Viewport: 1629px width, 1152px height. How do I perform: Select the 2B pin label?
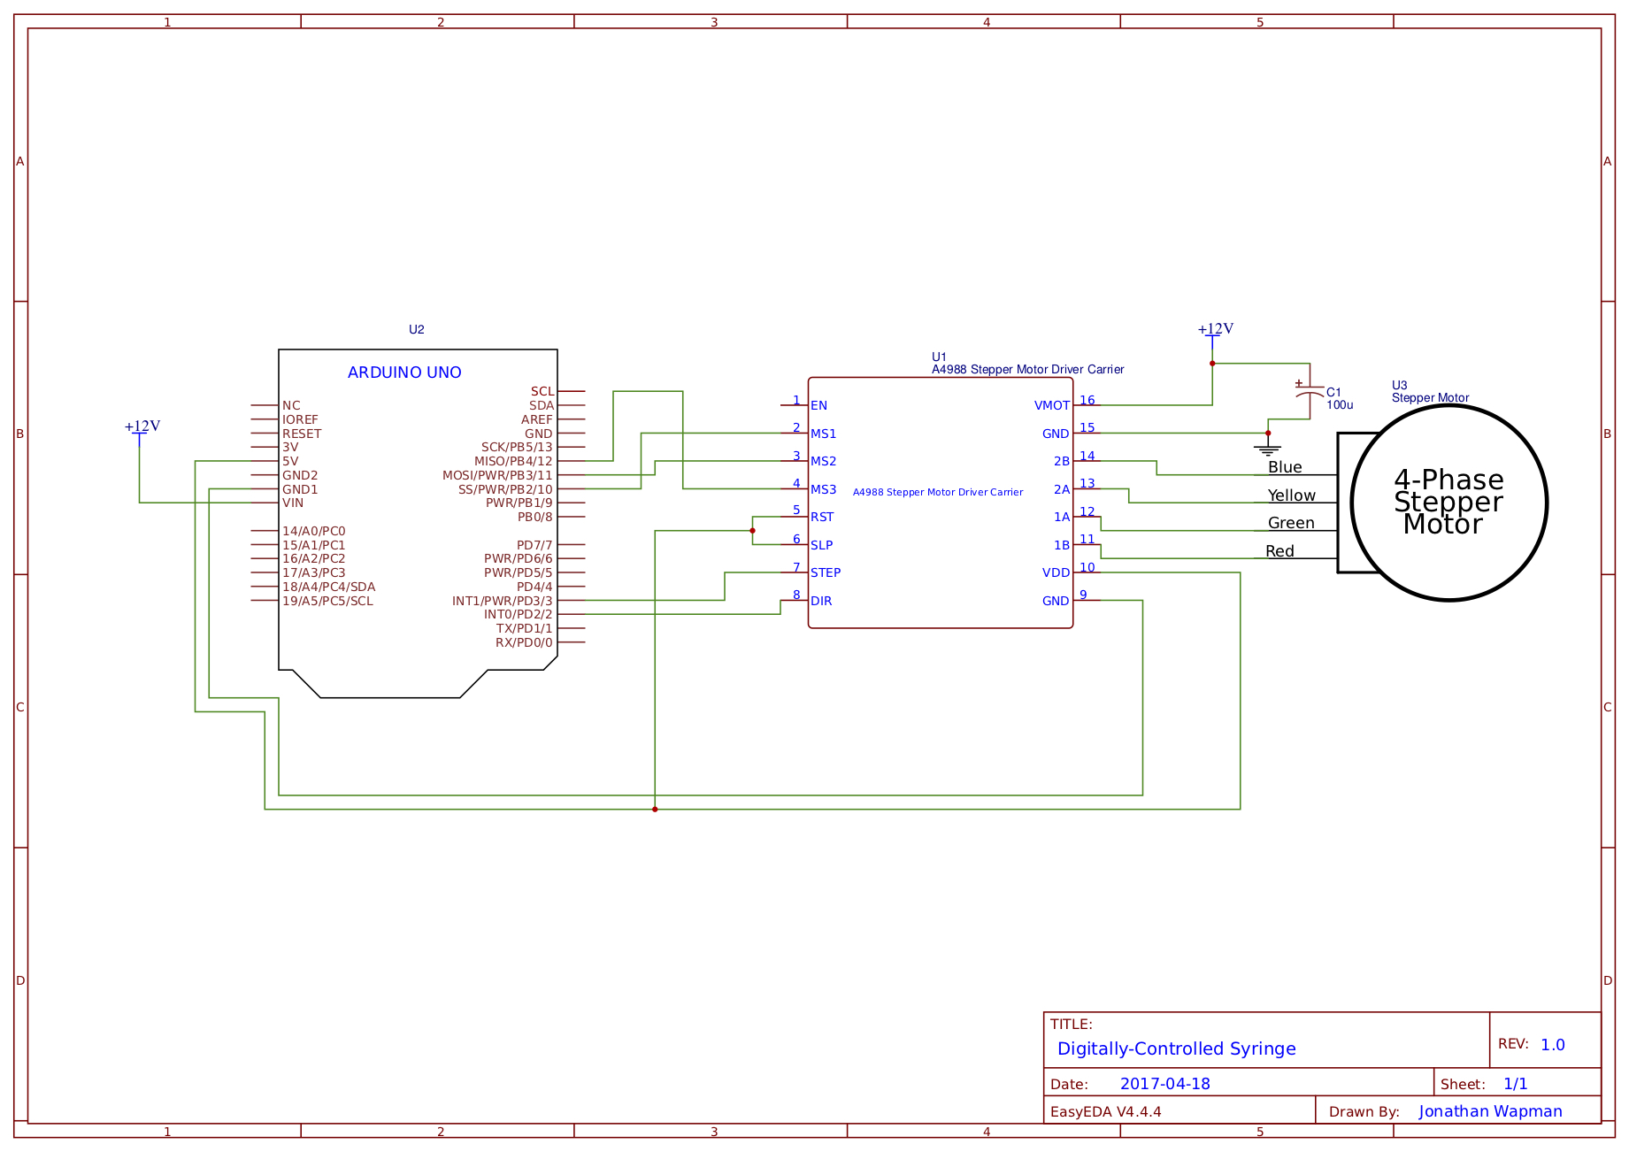1062,461
